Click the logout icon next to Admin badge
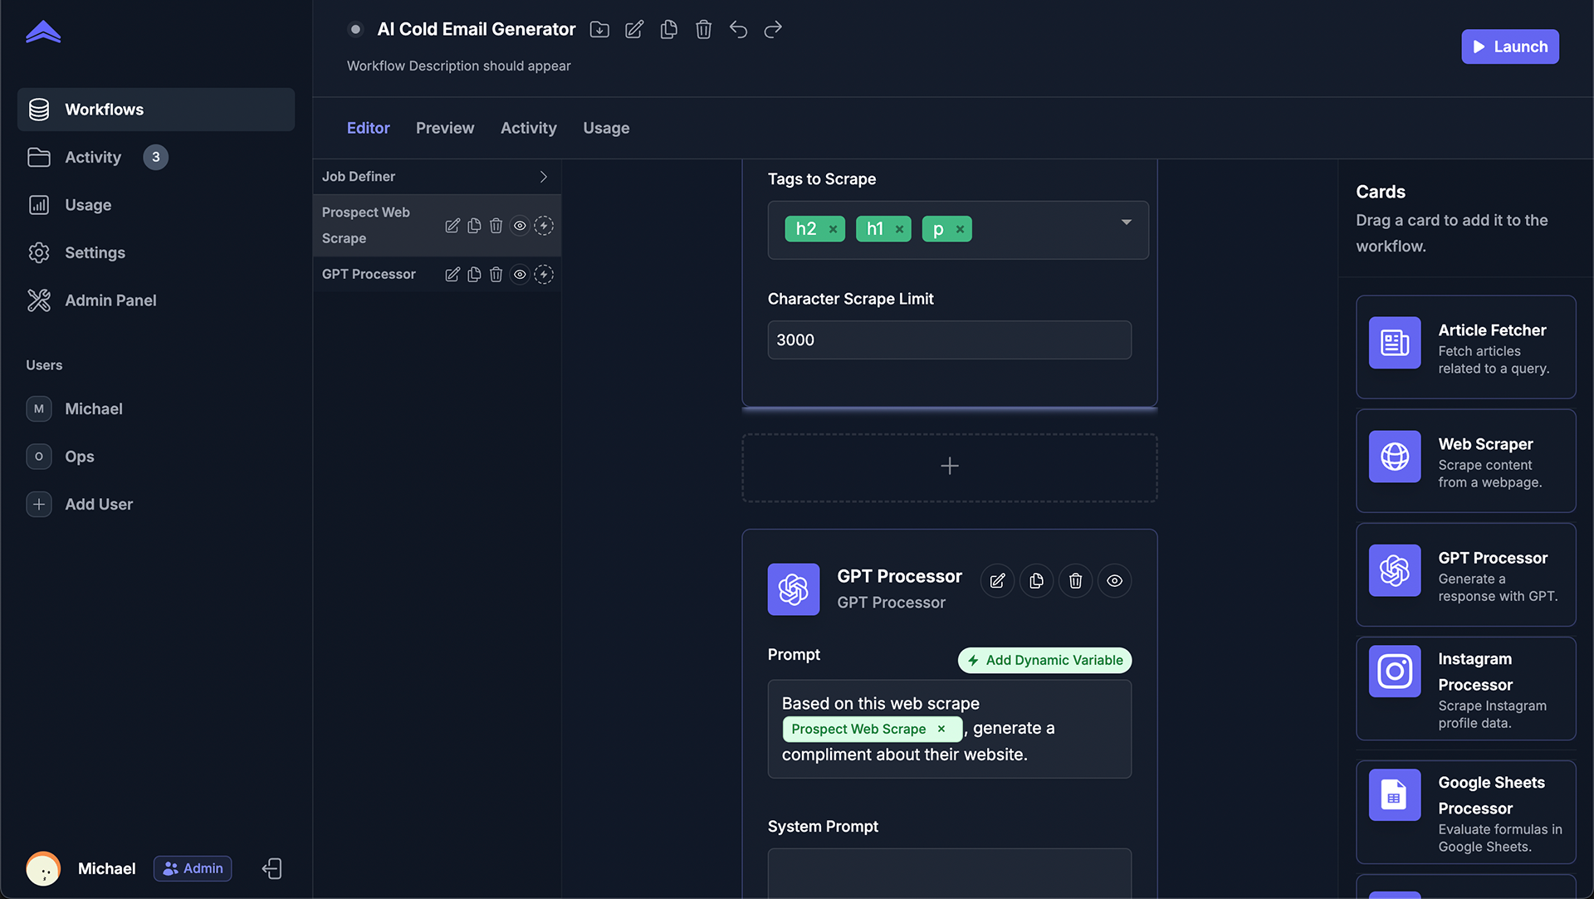The height and width of the screenshot is (899, 1594). coord(272,868)
